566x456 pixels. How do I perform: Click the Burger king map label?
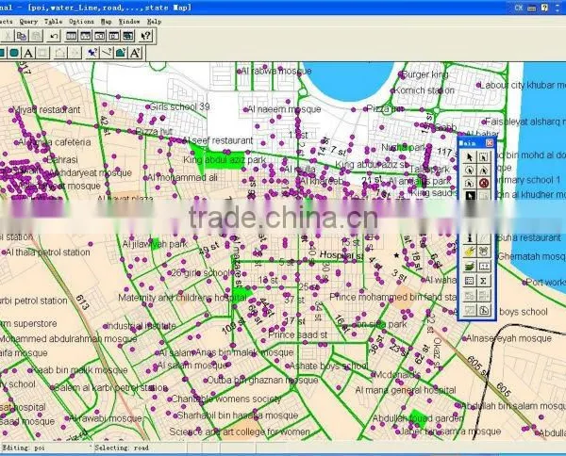pyautogui.click(x=424, y=74)
